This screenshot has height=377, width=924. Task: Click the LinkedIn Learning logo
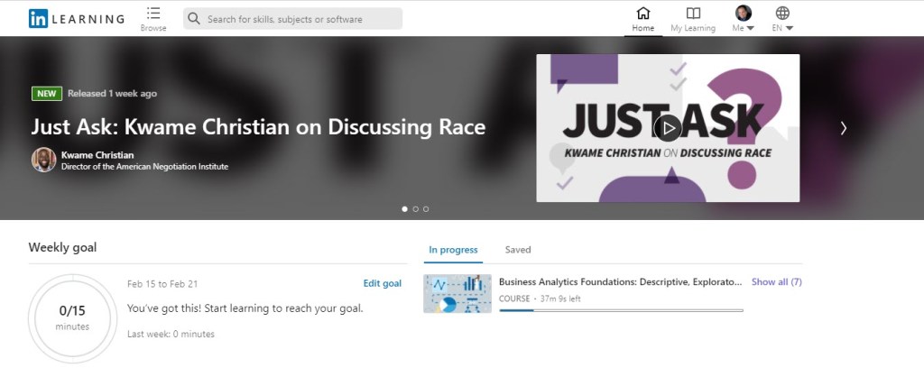pyautogui.click(x=77, y=18)
